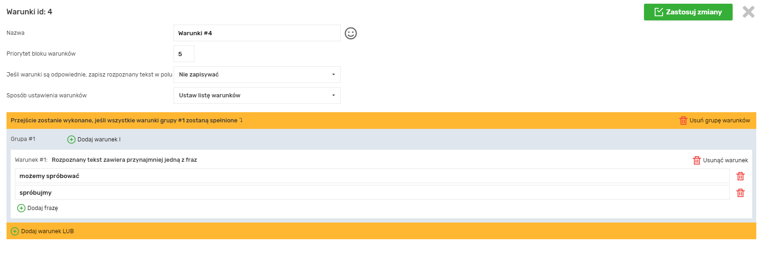Click trash icon for phrase "możemy spróbować"
This screenshot has height=261, width=760.
pyautogui.click(x=741, y=176)
